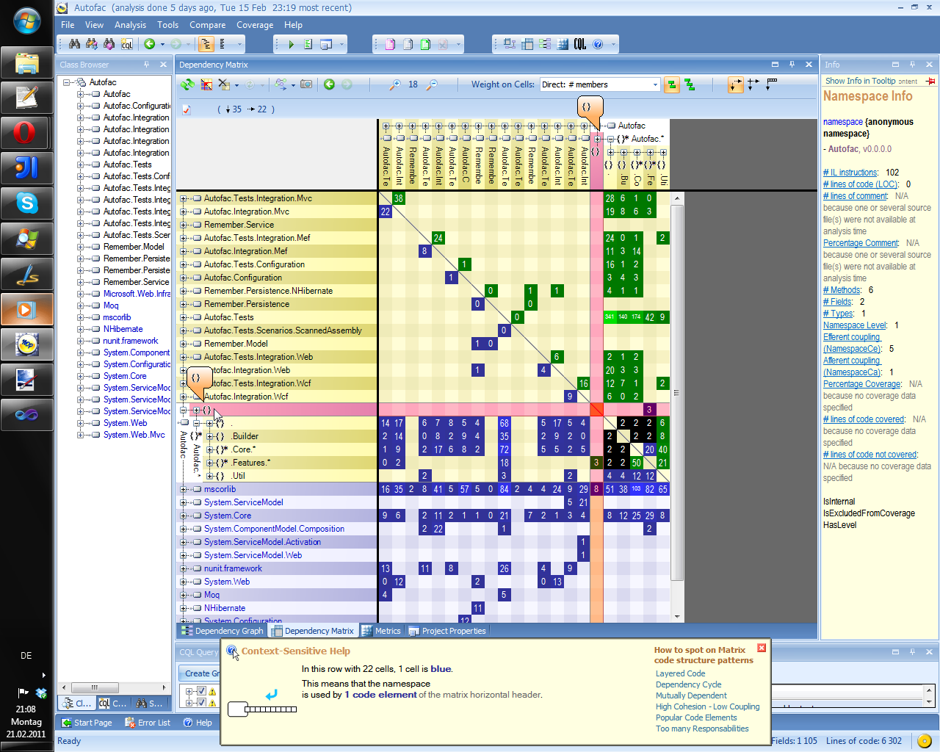Click the CQL editor toolbar icon

[x=580, y=44]
